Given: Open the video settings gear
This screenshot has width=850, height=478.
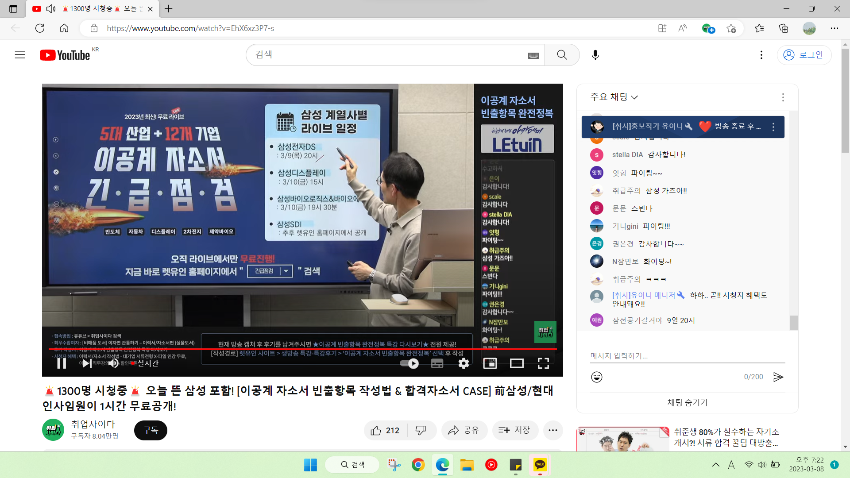Looking at the screenshot, I should (464, 363).
